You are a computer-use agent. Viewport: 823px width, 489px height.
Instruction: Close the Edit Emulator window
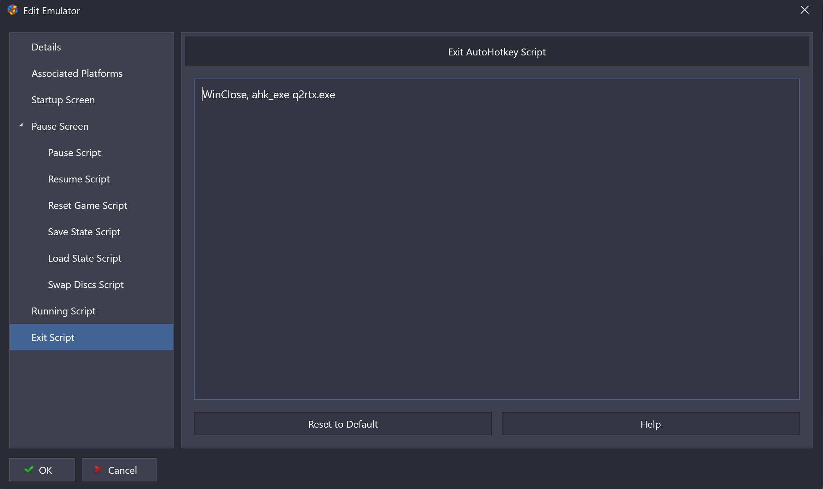click(805, 10)
